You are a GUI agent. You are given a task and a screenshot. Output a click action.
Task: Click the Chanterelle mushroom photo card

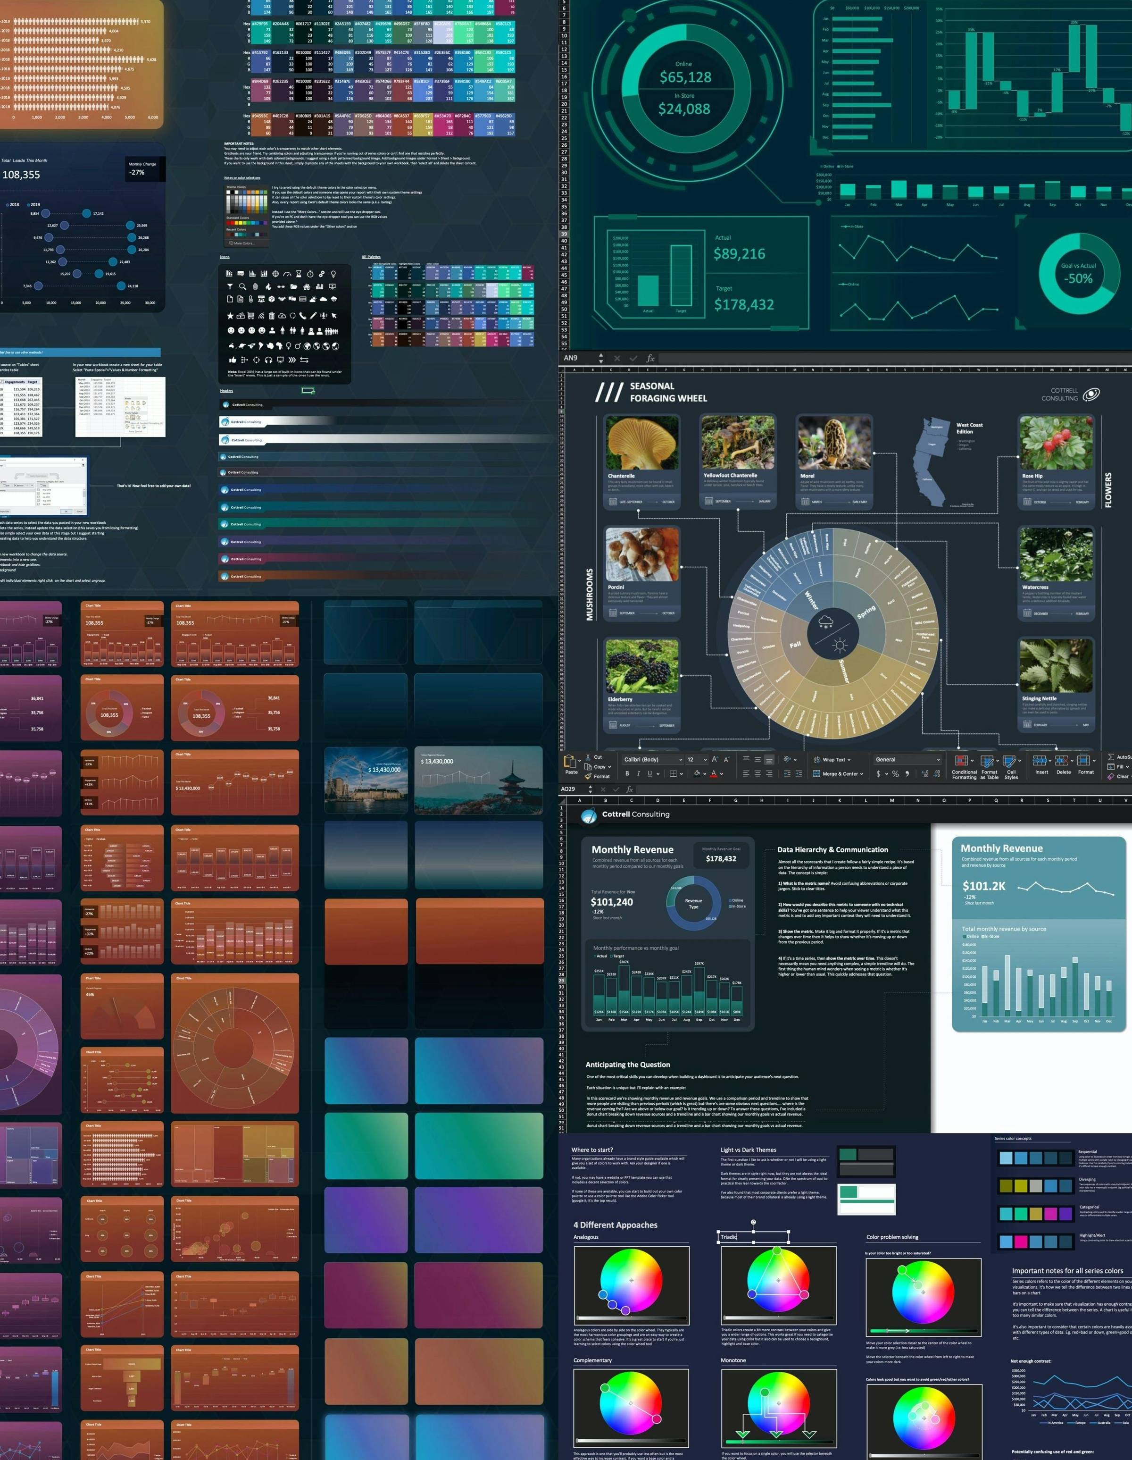[641, 461]
